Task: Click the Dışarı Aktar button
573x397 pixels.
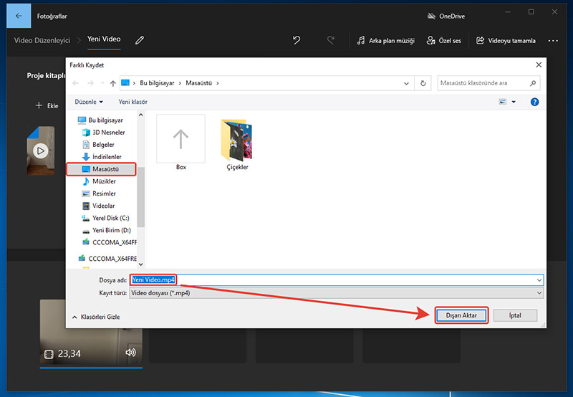Action: click(x=461, y=315)
